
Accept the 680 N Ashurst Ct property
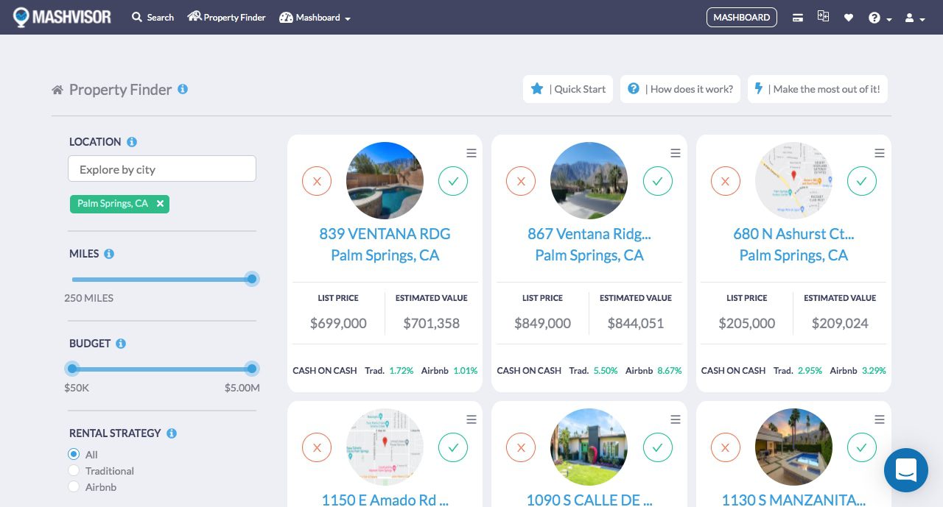(862, 181)
